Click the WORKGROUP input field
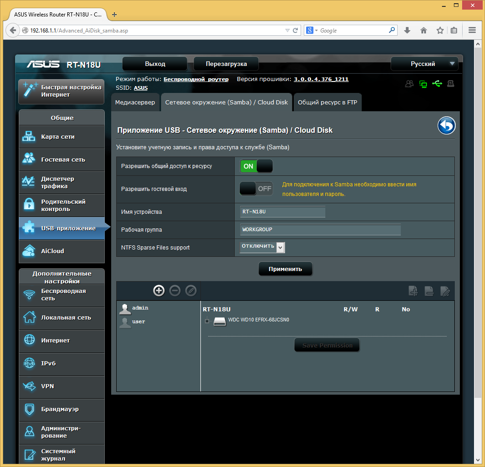Viewport: 485px width, 467px height. (x=320, y=230)
